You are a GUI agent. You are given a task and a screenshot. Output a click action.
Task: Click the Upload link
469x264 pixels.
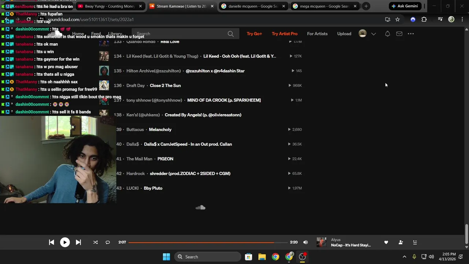click(x=344, y=34)
